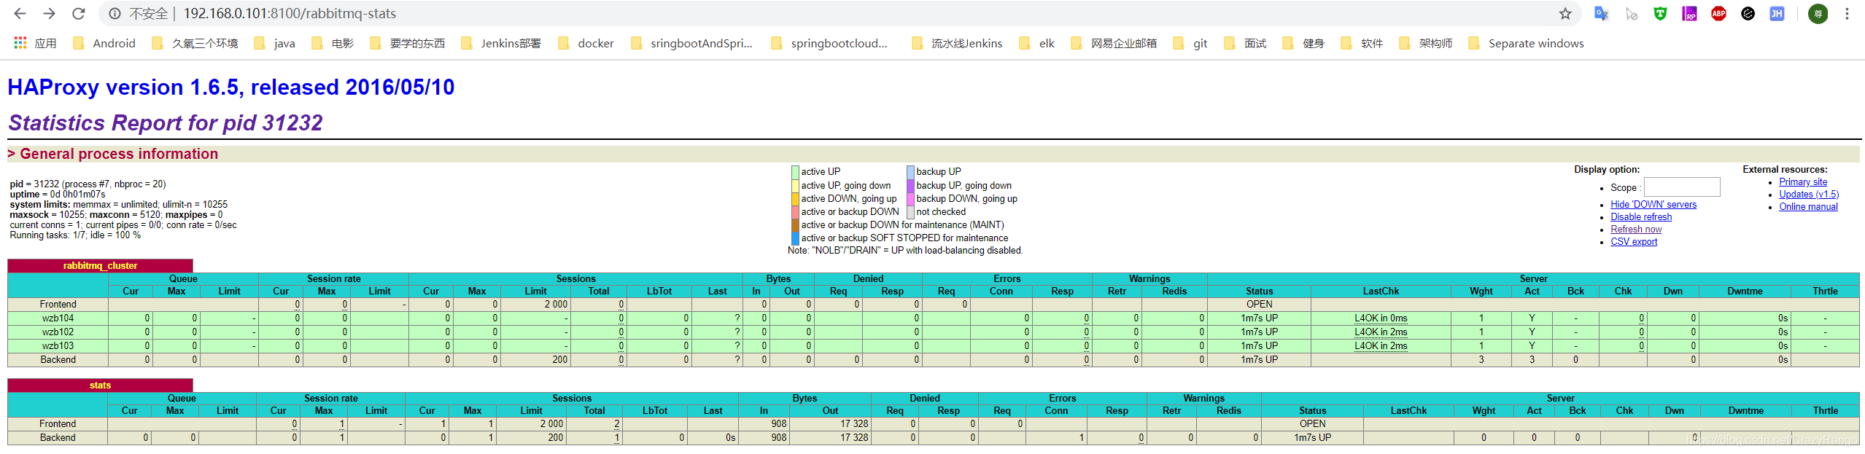Click the rabbitmq_cluster proxy title
1865x454 pixels.
pos(100,266)
